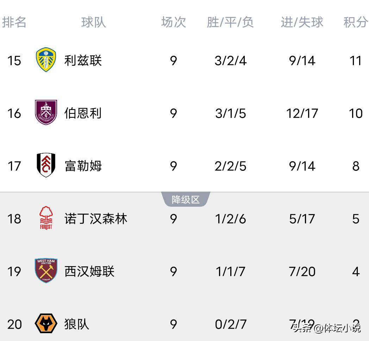Click the 球队 column header
Image resolution: width=369 pixels, height=341 pixels.
point(94,22)
